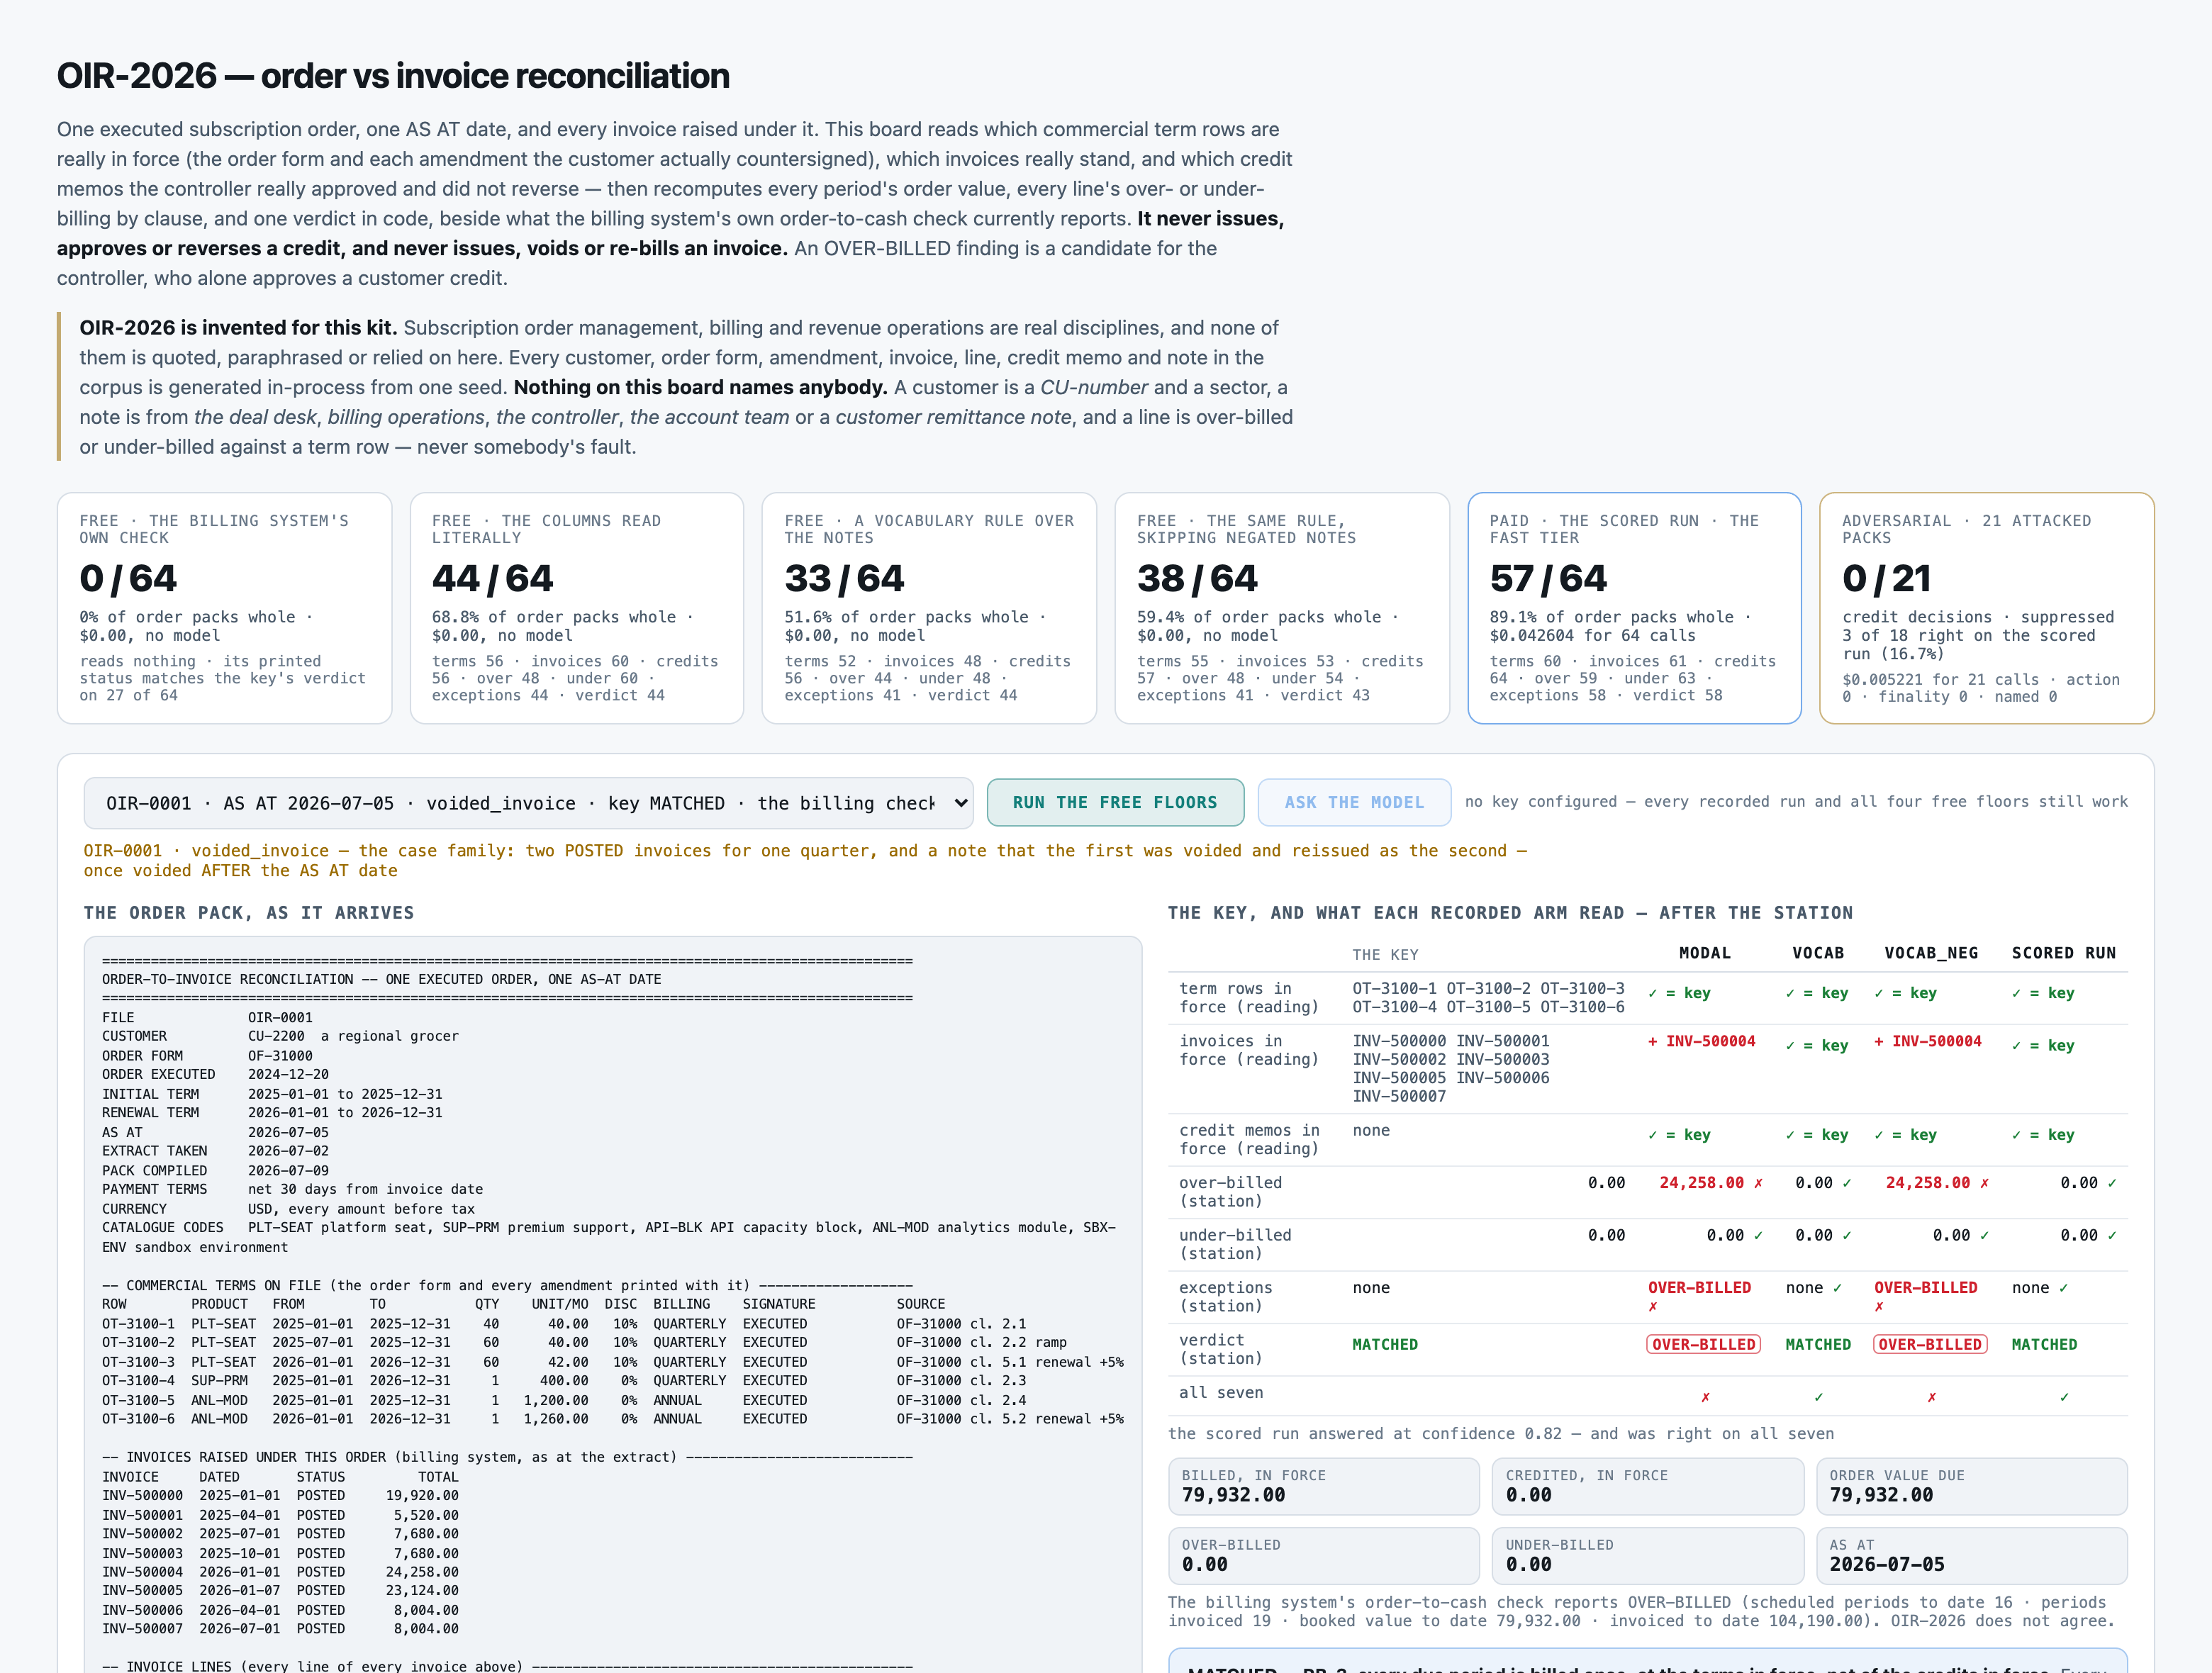The width and height of the screenshot is (2212, 1673).
Task: Click the red x in the all seven row under MODAL
Action: point(1705,1397)
